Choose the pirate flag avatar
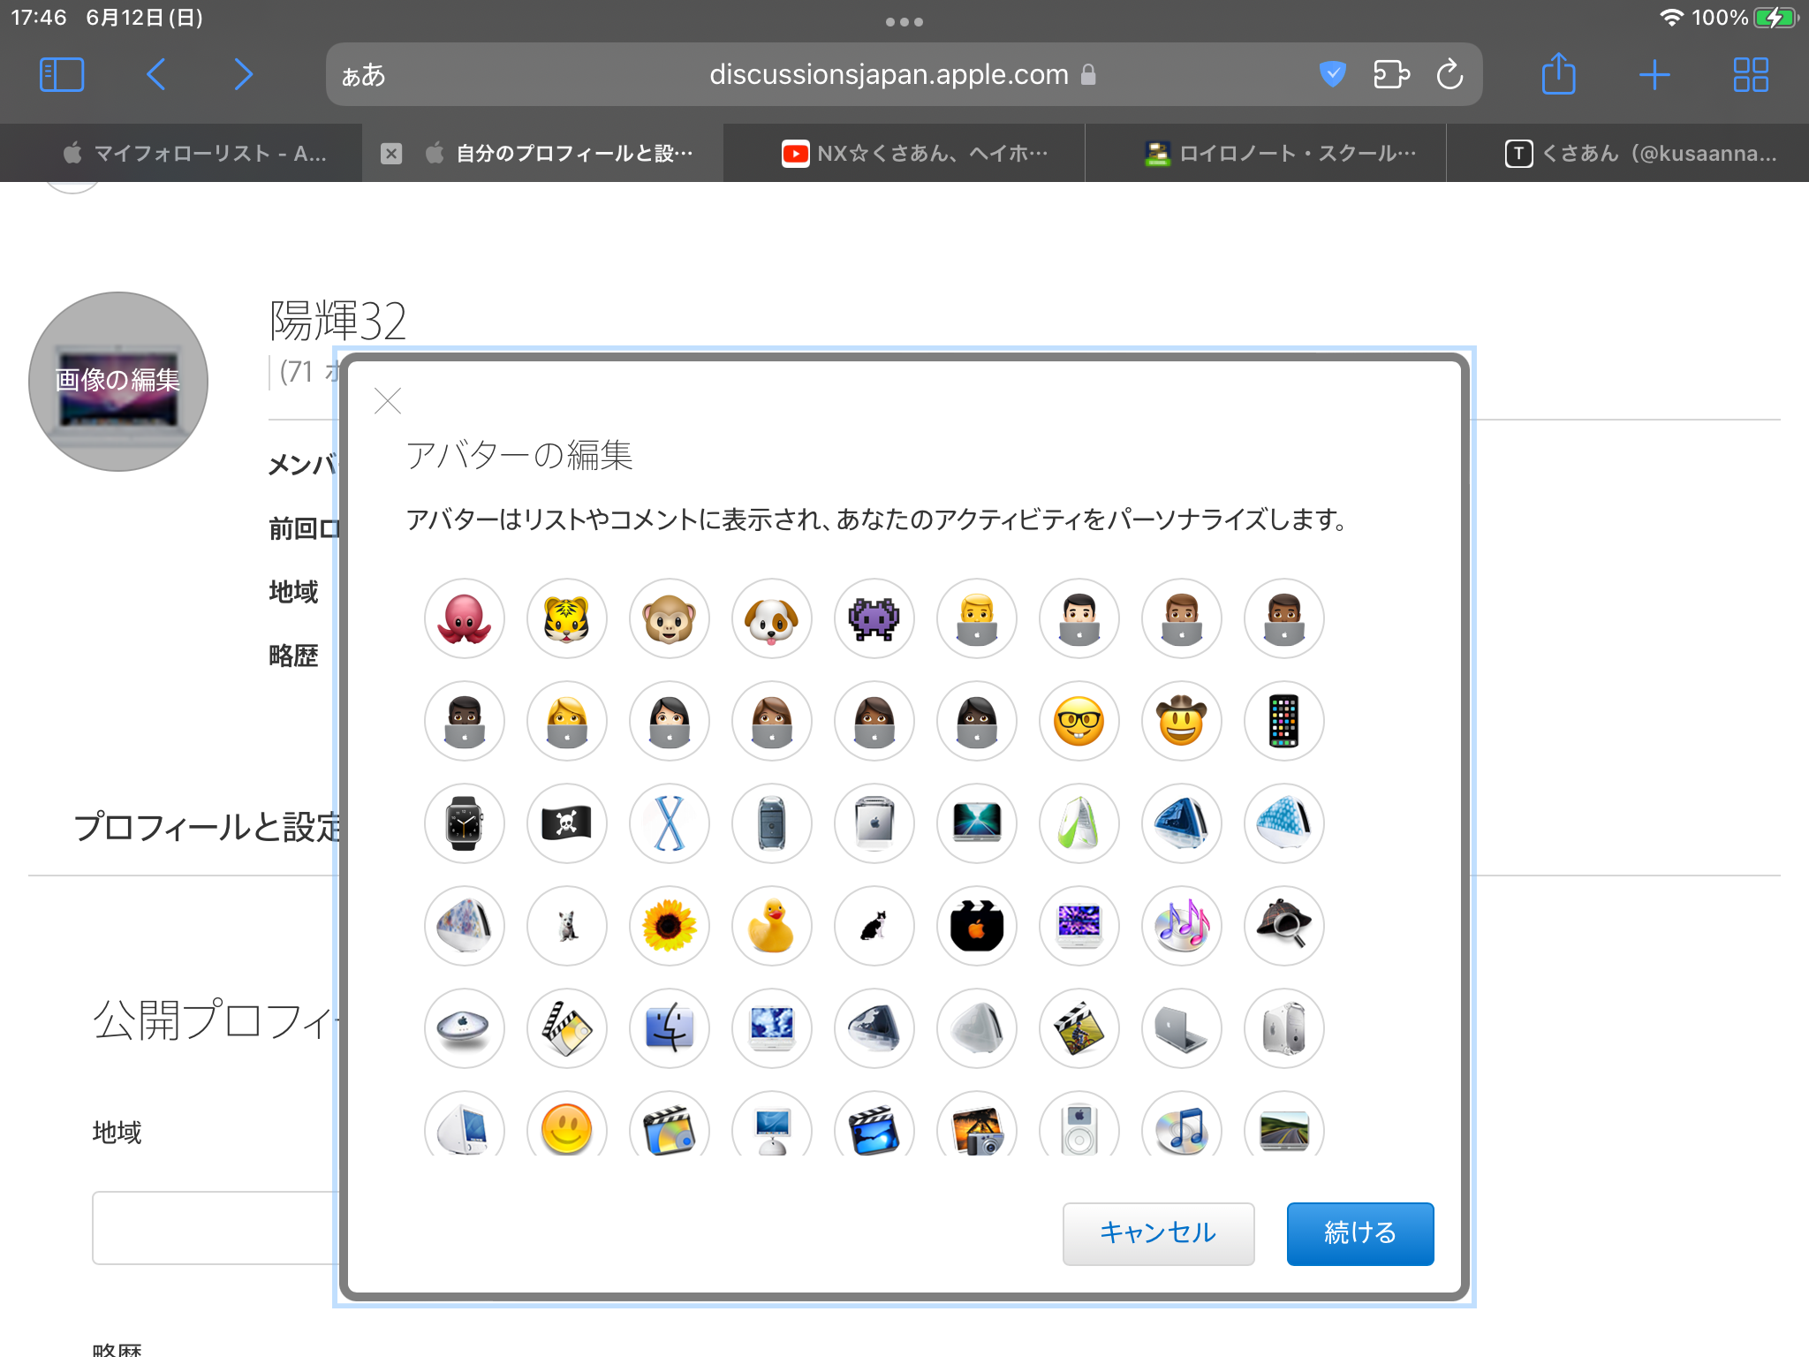 (566, 823)
